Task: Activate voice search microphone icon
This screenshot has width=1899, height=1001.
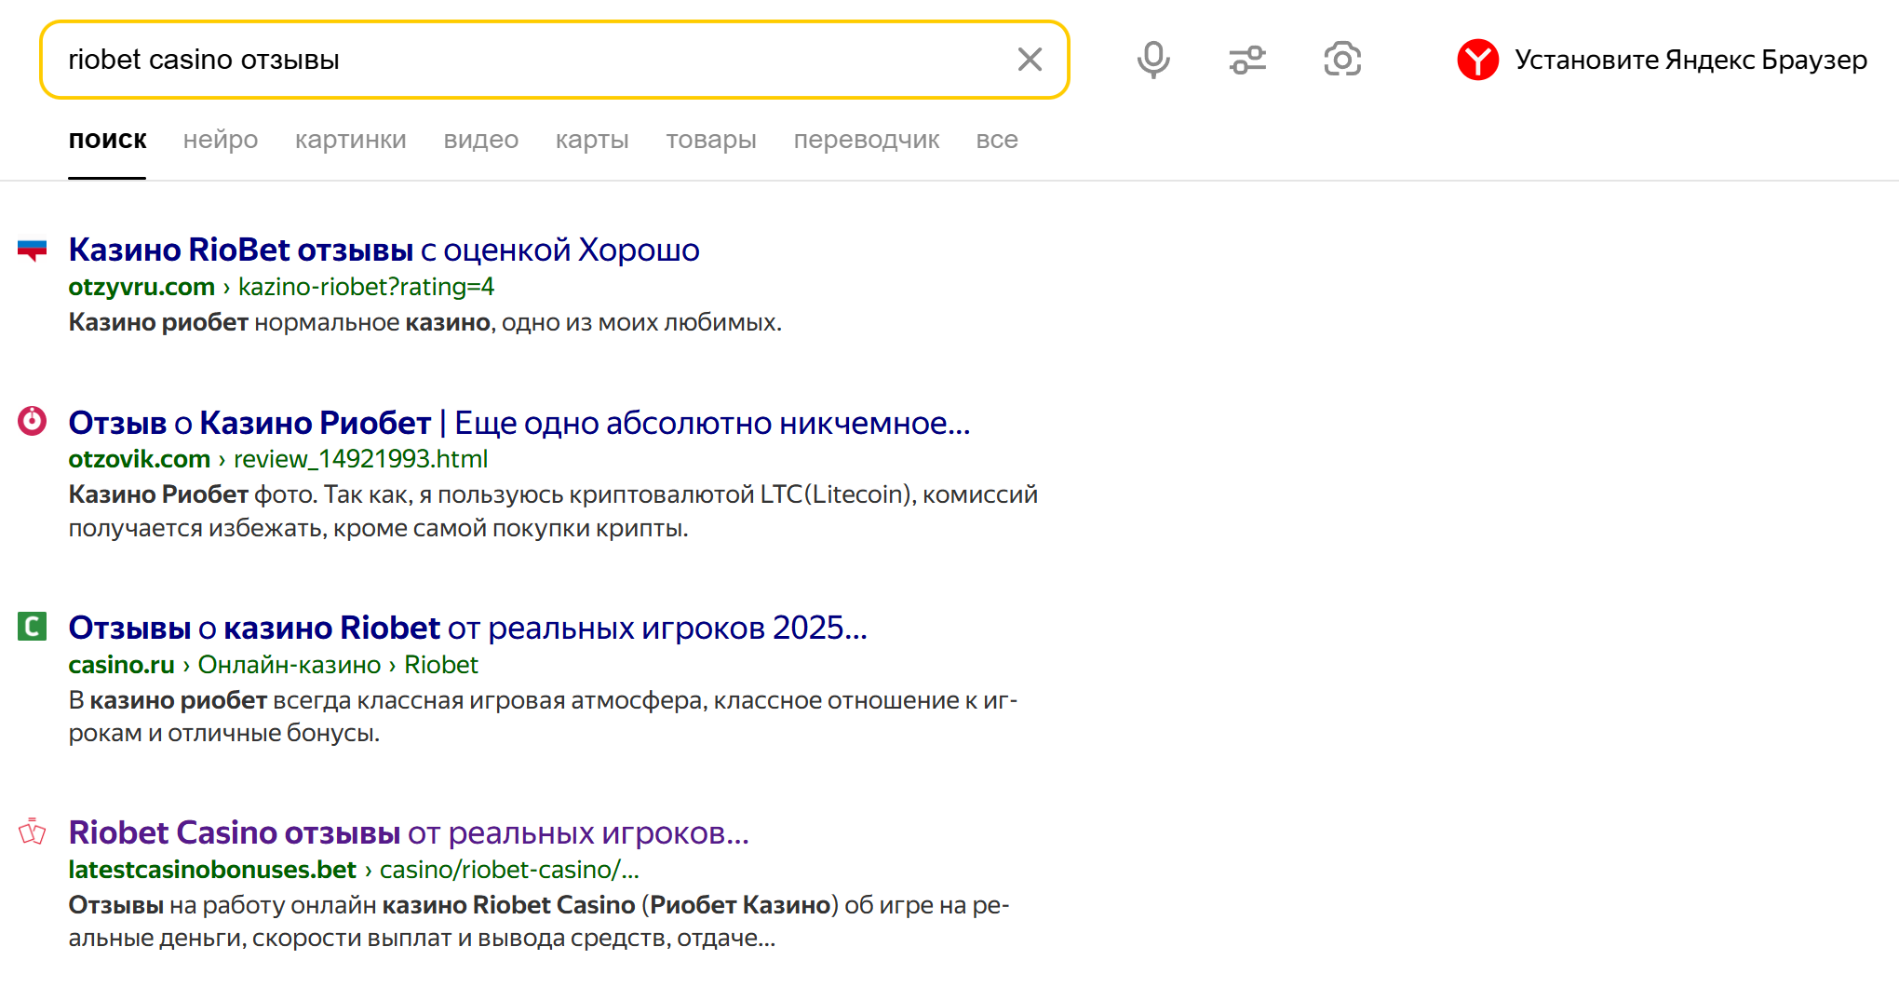Action: [x=1152, y=60]
